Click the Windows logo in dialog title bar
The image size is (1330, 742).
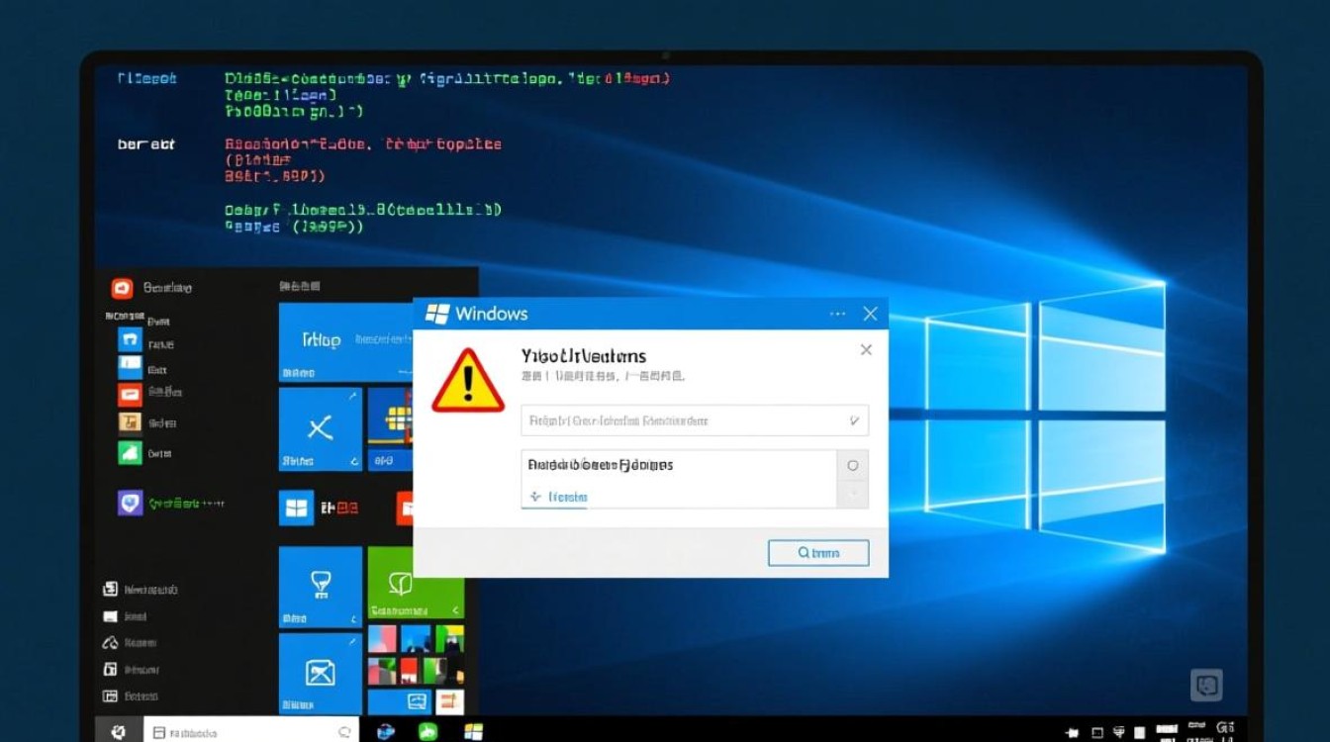point(436,314)
